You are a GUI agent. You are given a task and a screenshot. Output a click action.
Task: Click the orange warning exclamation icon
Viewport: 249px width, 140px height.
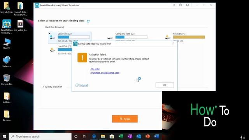tap(82, 58)
